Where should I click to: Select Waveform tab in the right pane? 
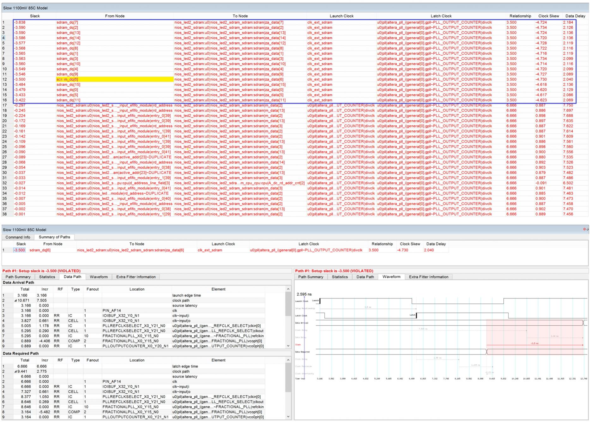coord(391,277)
